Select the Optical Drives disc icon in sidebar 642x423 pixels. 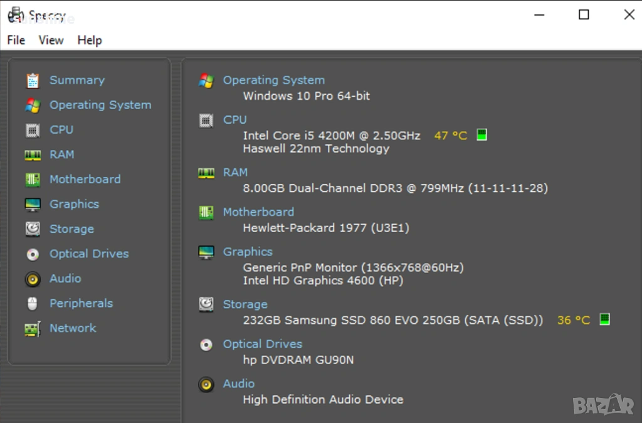(x=33, y=254)
